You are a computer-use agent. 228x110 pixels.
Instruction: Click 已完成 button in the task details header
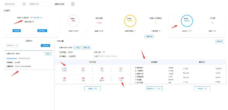point(78,48)
